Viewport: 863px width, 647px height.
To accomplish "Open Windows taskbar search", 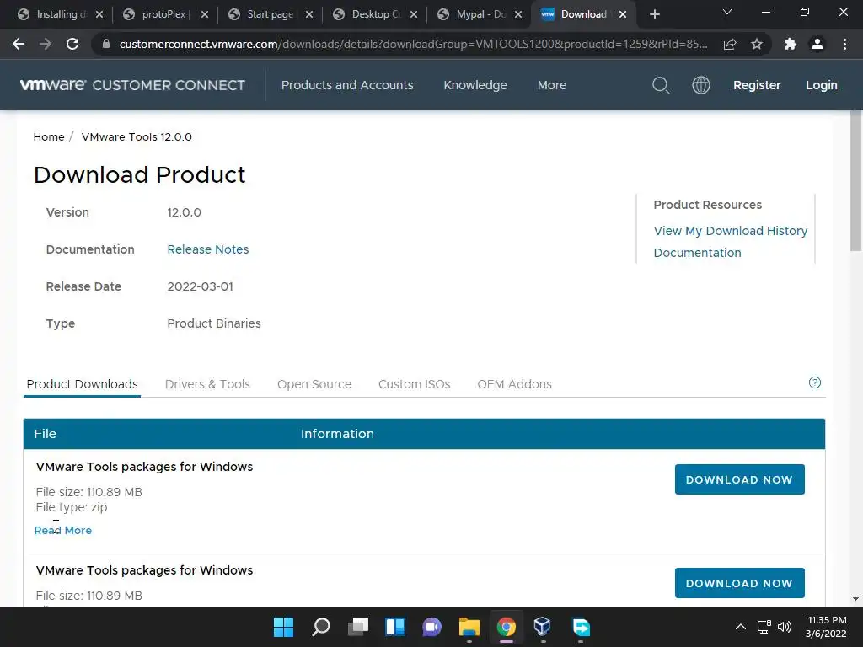I will (x=321, y=627).
